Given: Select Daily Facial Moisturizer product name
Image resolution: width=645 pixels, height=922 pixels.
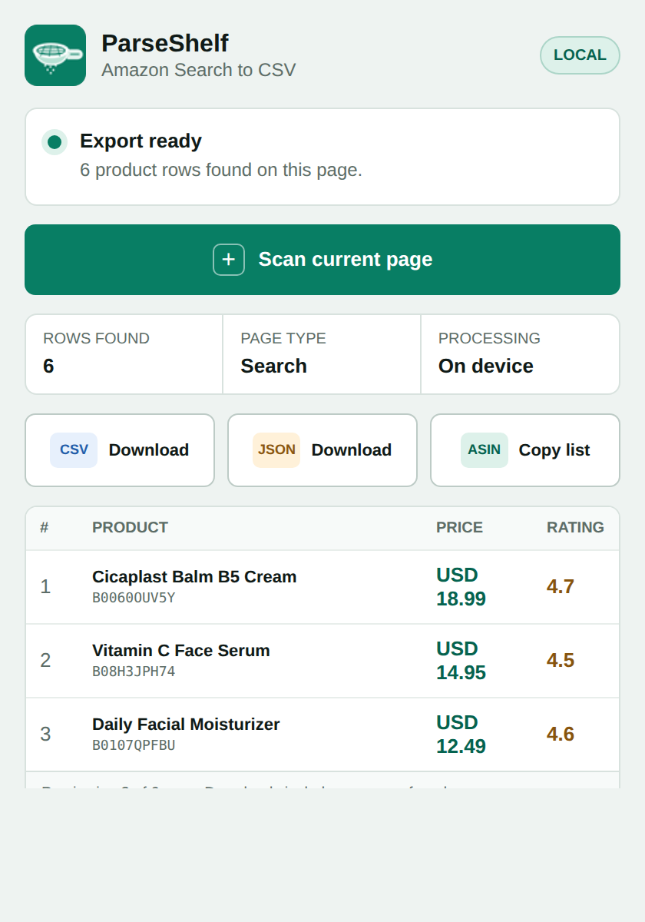Looking at the screenshot, I should point(186,724).
